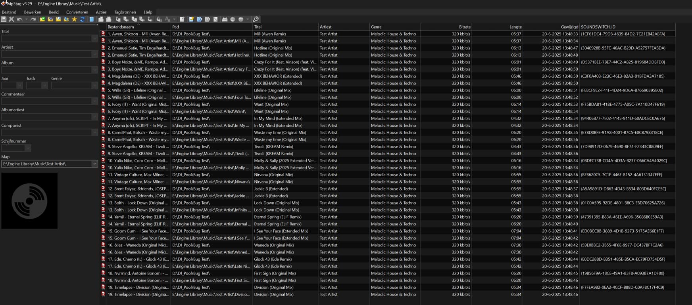Select cell '20-6-2025 13:48:41'

[560, 231]
